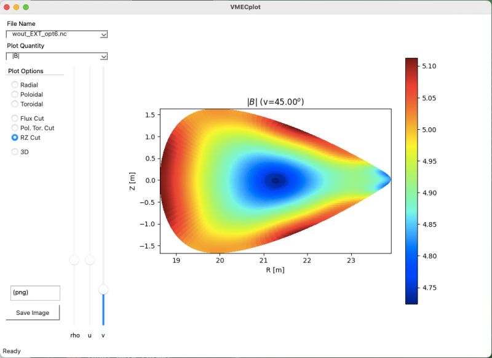Open the Plot Quantity |B| dropdown

[57, 56]
